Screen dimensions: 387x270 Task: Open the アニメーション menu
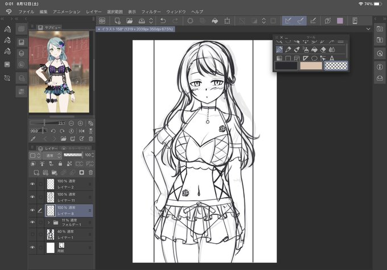(67, 11)
